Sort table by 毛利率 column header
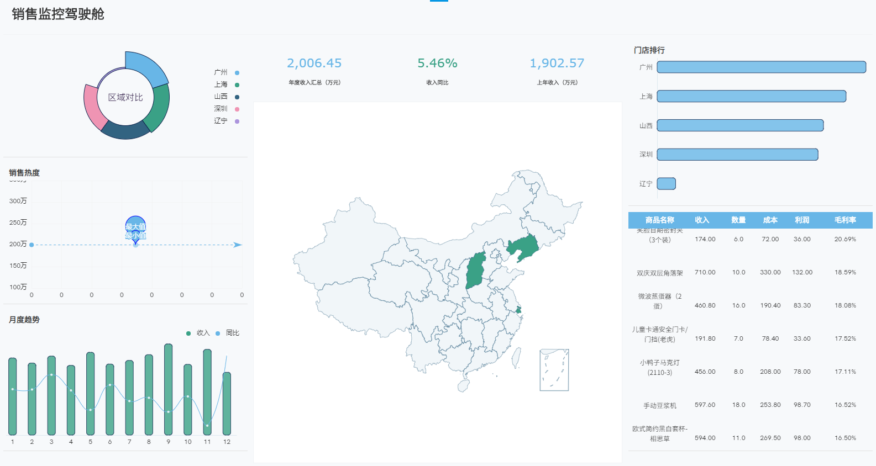876x466 pixels. point(845,220)
